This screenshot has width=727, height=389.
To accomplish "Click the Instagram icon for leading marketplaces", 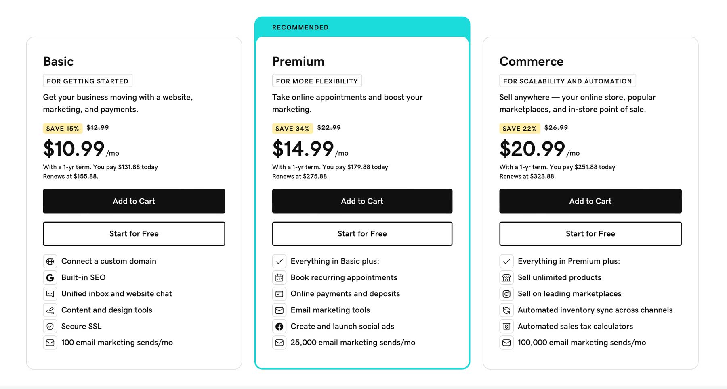I will pos(506,294).
